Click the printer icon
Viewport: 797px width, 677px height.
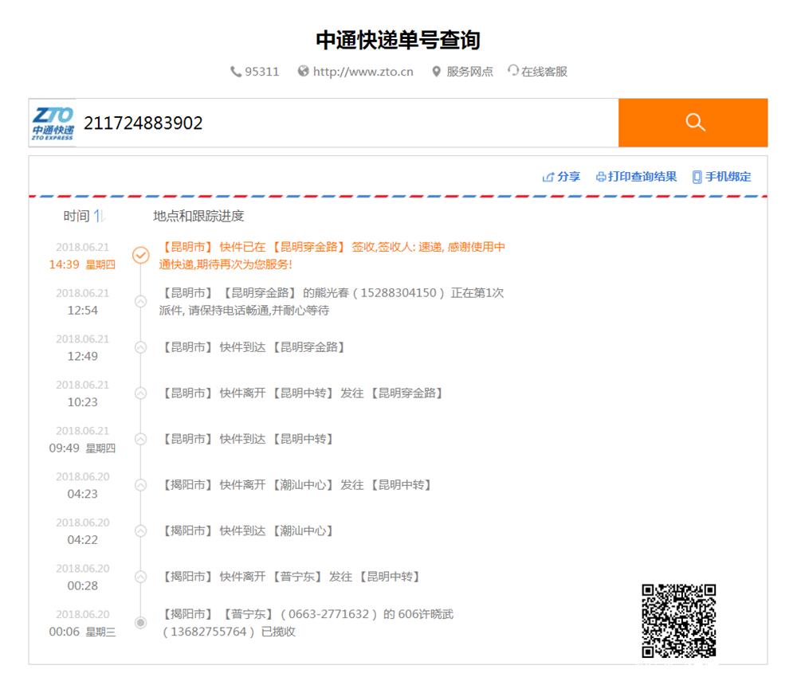pyautogui.click(x=601, y=178)
